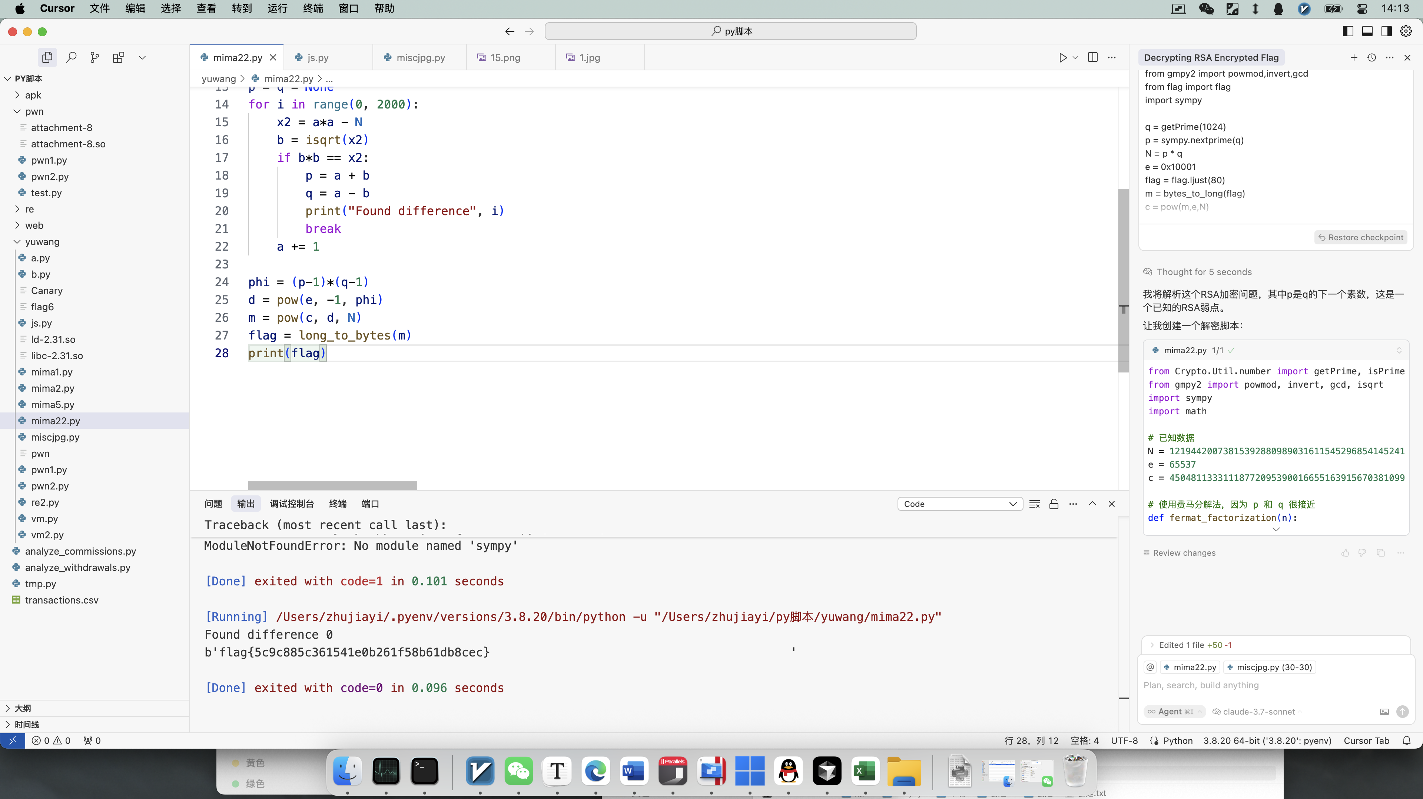Give thumbs up to the response
This screenshot has height=799, width=1423.
tap(1345, 553)
